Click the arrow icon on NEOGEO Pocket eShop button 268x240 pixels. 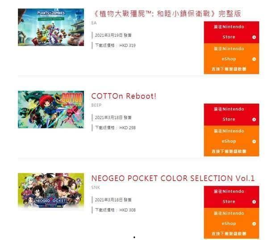pyautogui.click(x=254, y=224)
